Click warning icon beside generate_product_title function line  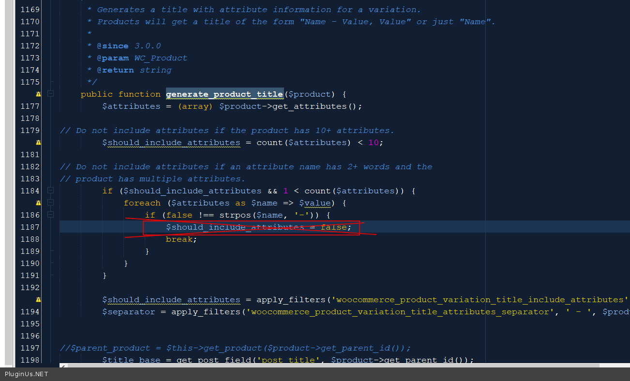tap(39, 94)
